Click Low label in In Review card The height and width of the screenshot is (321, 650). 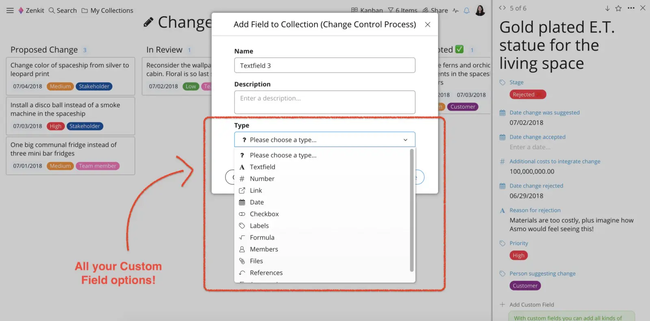[191, 86]
